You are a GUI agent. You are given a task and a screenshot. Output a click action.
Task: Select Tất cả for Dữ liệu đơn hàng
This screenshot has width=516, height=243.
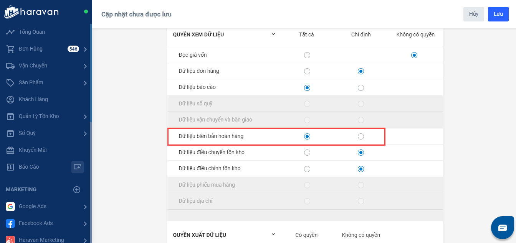coord(307,71)
